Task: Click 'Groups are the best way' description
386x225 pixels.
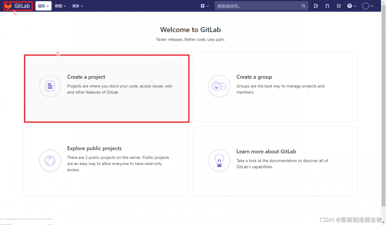Action: click(x=280, y=89)
